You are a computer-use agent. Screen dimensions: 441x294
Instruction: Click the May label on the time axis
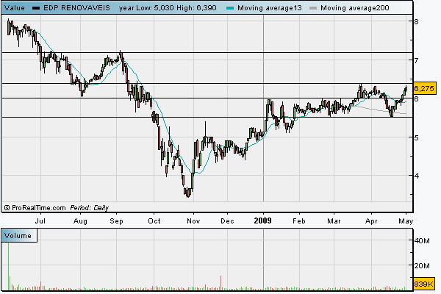click(406, 221)
